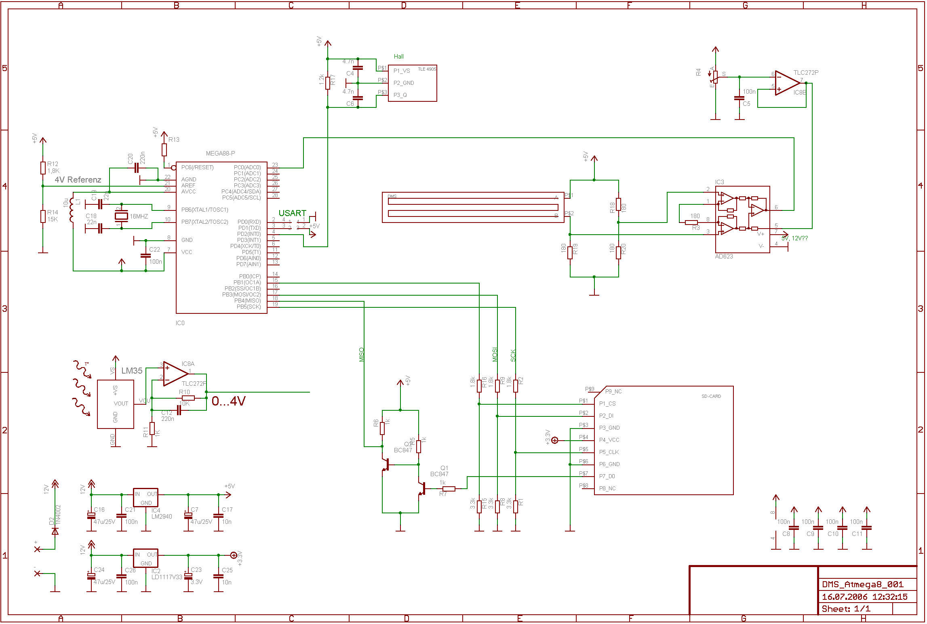
Task: Click the Sheet: 1/1 field
Action: 846,609
